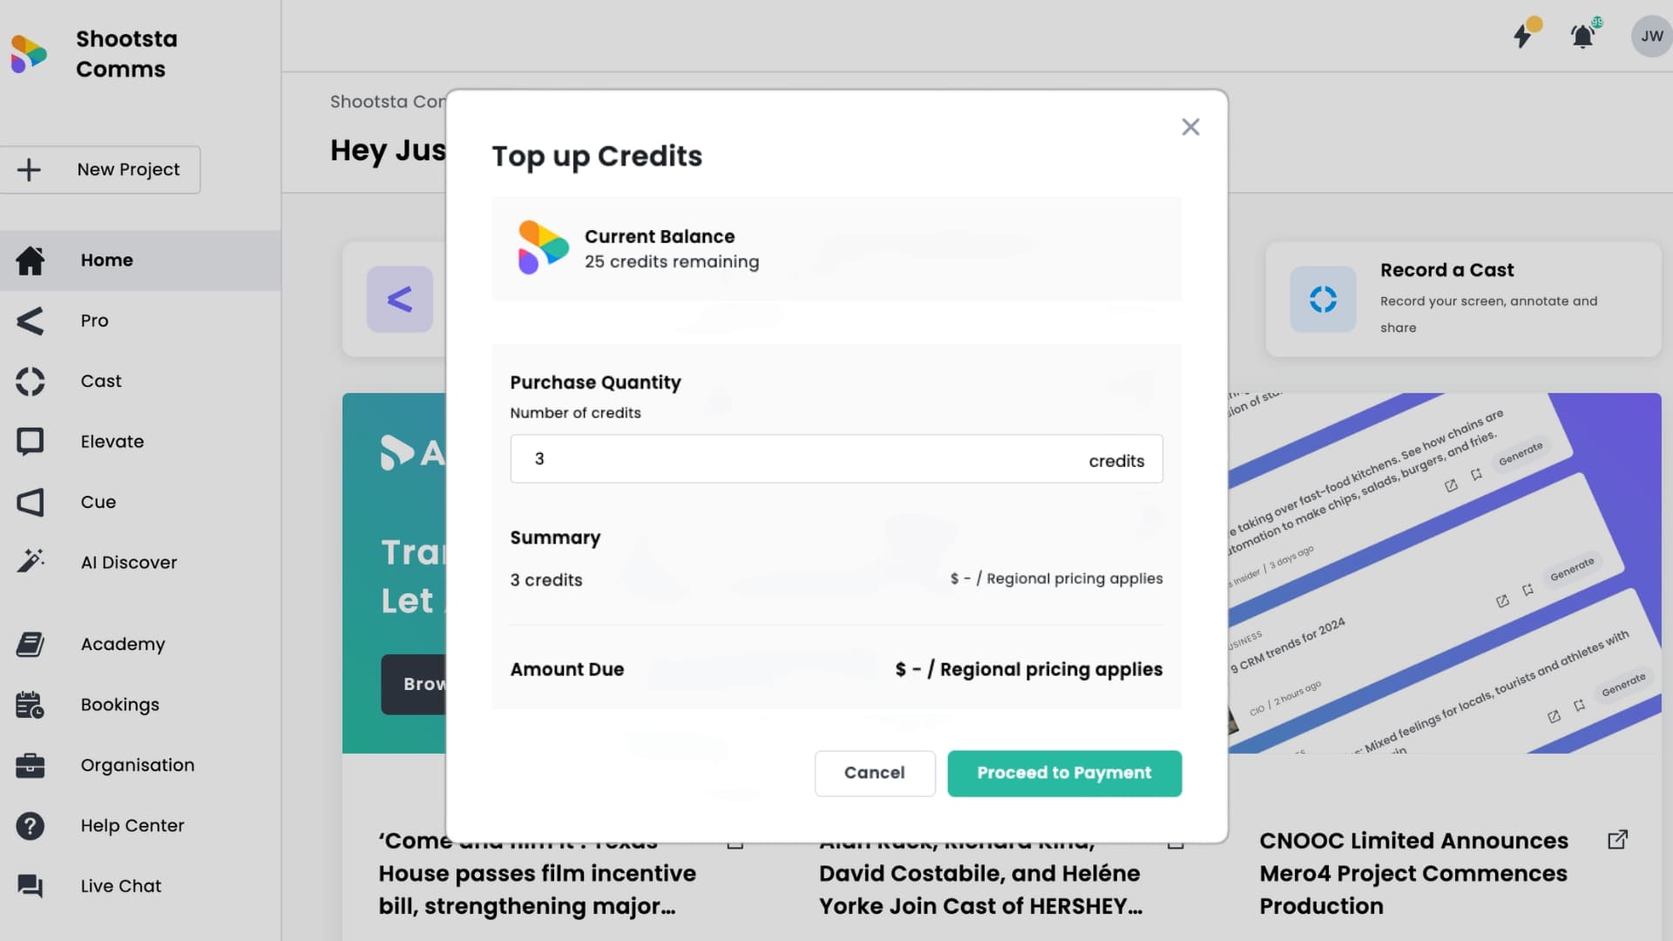This screenshot has height=941, width=1673.
Task: Cancel the credit top-up
Action: [875, 773]
